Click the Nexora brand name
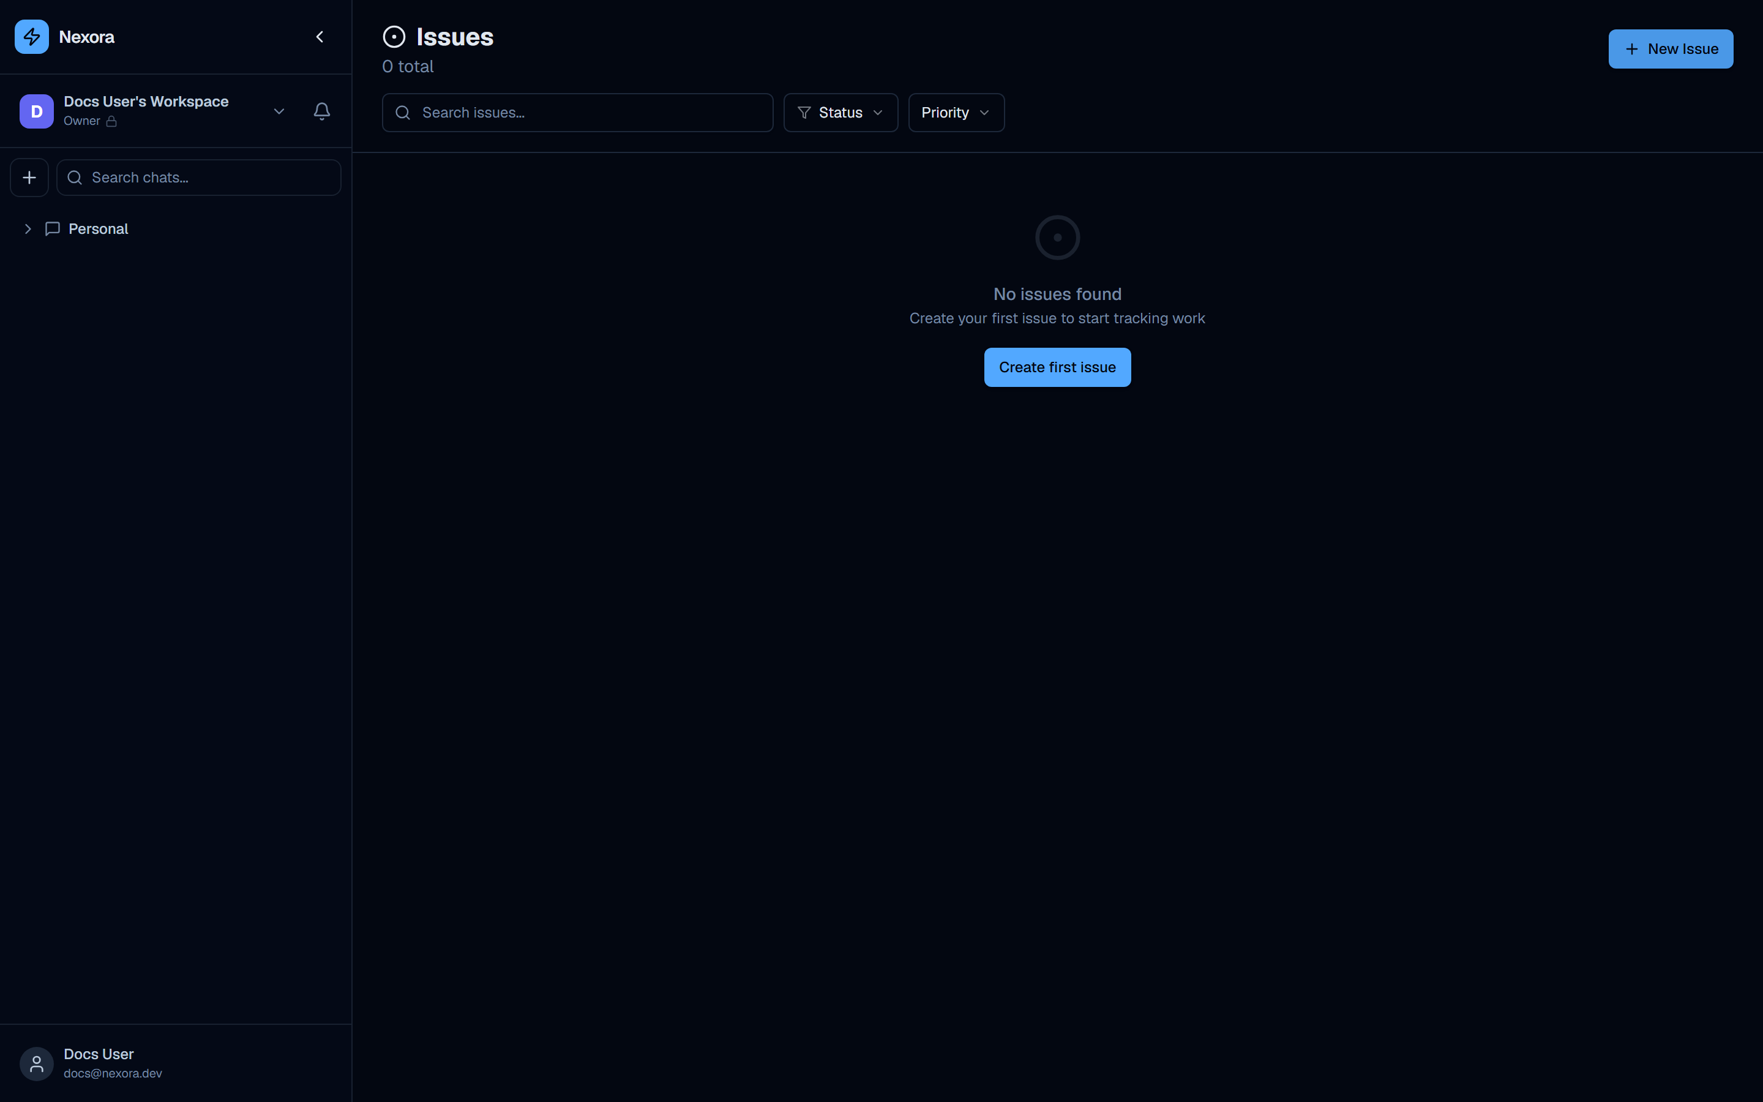Screen dimensions: 1763x1102 click(87, 37)
